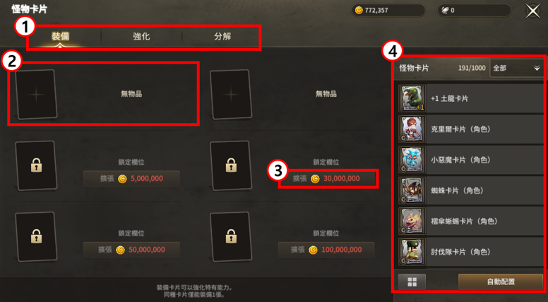Image resolution: width=548 pixels, height=302 pixels.
Task: Select the 克里爾卡片 card thumbnail
Action: point(412,129)
